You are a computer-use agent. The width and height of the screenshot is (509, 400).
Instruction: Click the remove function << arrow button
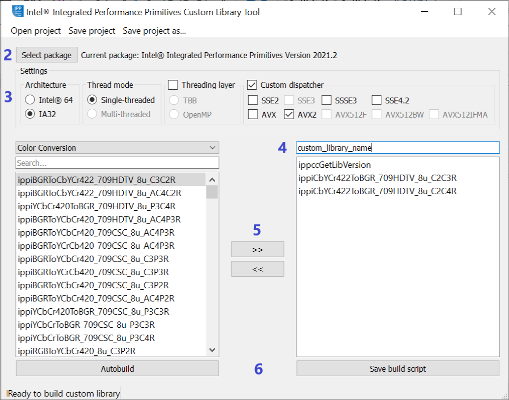coord(257,269)
